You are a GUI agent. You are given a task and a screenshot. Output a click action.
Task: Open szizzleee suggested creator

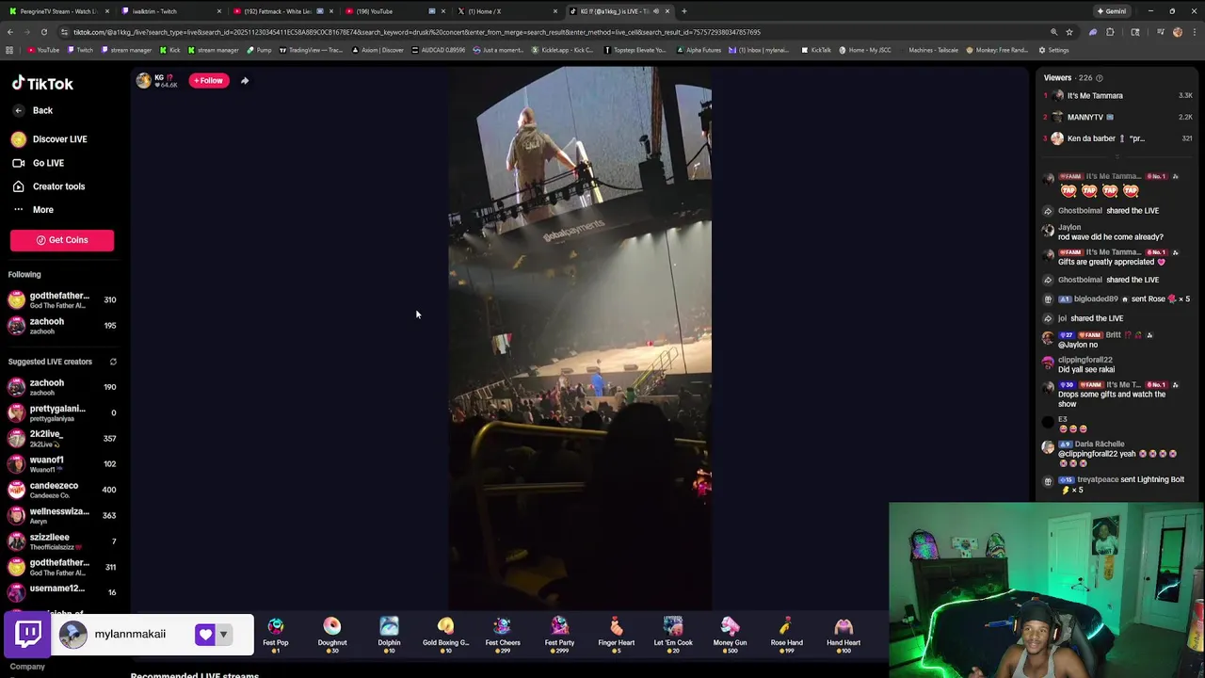click(x=61, y=541)
